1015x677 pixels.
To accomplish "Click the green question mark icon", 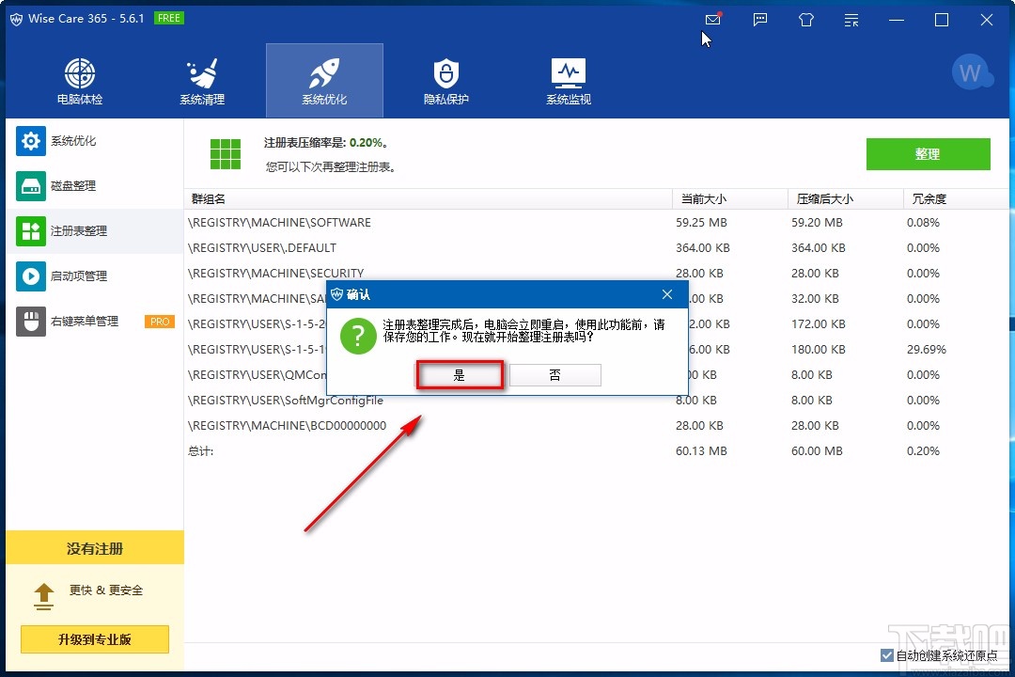I will pos(358,336).
